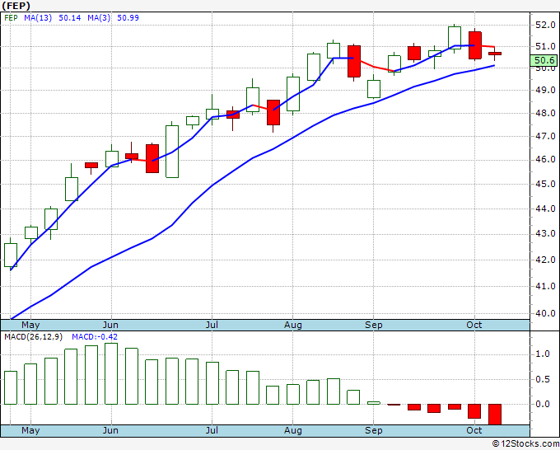Screen dimensions: 560x450
Task: Click the 42.0 price axis label
Action: point(545,260)
